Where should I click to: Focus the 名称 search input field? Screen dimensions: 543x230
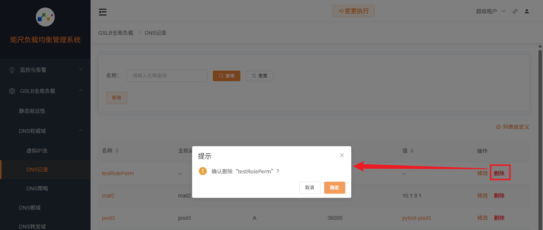pos(167,76)
